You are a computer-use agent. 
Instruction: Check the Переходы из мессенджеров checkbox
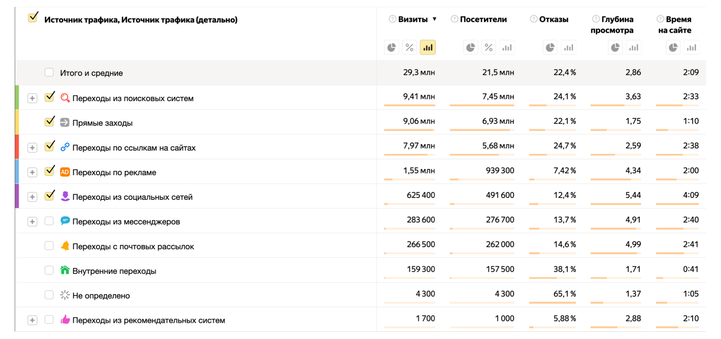coord(49,221)
